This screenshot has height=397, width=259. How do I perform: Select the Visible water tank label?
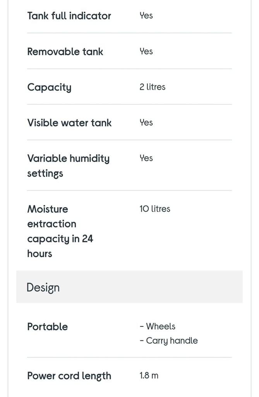coord(69,123)
